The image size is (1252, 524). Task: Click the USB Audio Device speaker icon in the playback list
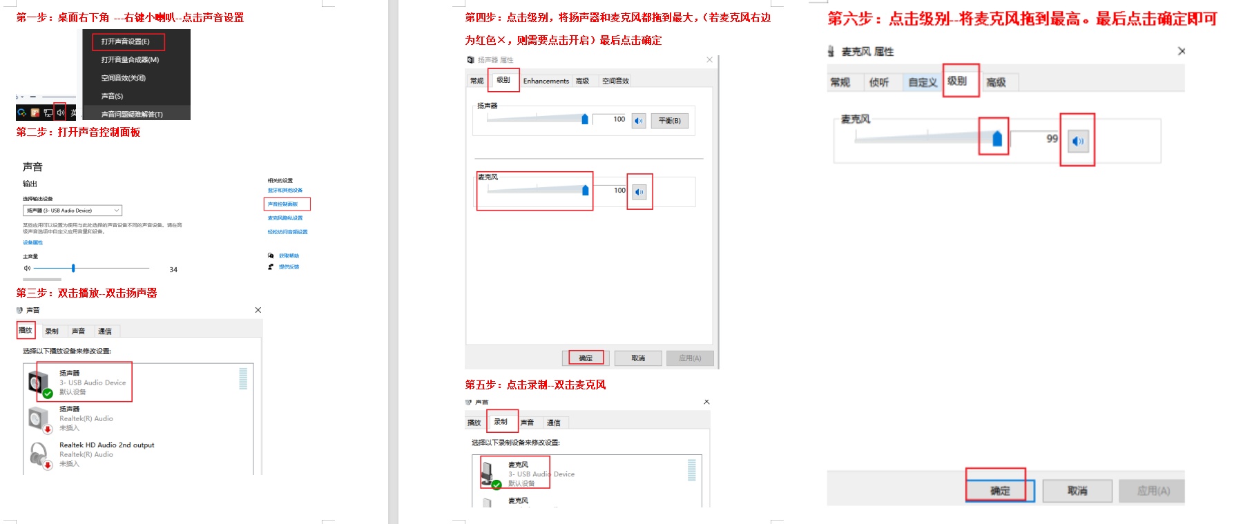pyautogui.click(x=39, y=382)
